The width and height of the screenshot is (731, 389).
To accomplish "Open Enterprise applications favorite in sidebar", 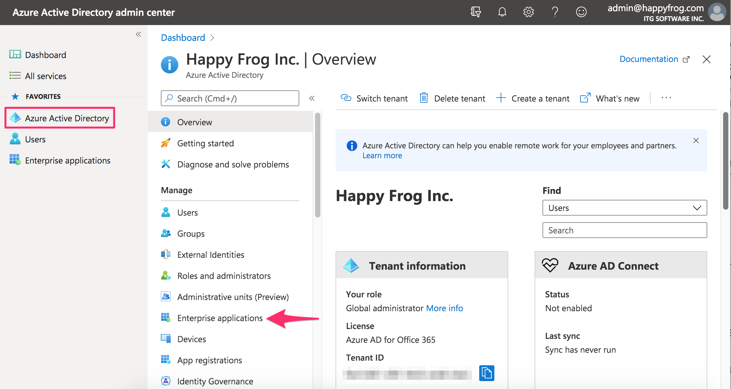I will coord(60,160).
